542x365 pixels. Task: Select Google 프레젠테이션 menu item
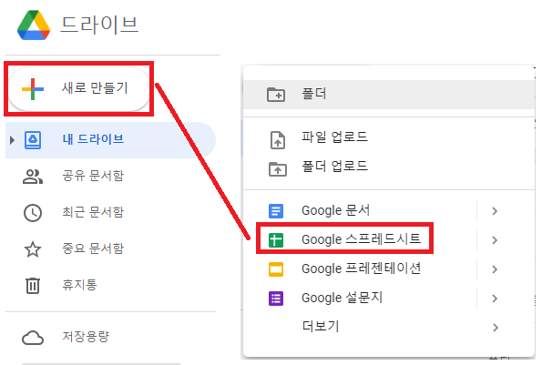tap(389, 269)
